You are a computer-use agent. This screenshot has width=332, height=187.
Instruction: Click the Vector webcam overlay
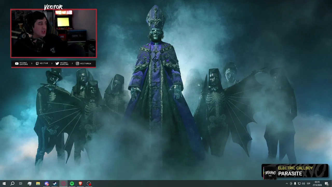53,33
